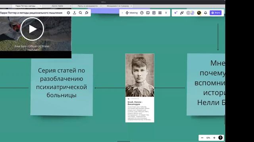Open the apps plug icon
254x142 pixels.
point(87,13)
